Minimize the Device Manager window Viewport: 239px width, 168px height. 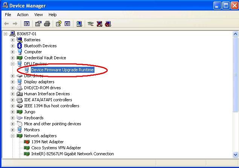[x=217, y=6]
